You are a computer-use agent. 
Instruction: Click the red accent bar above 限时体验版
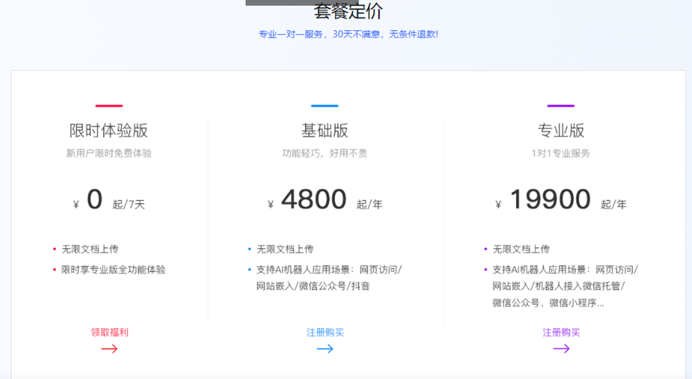[109, 105]
